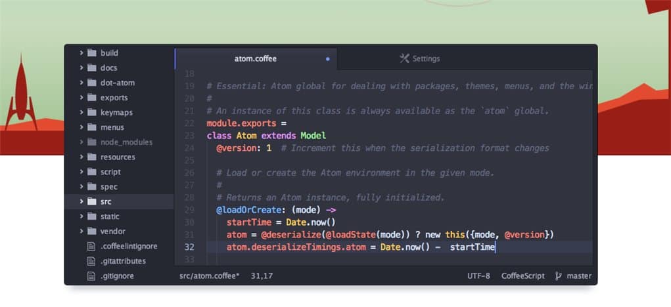Image resolution: width=671 pixels, height=307 pixels.
Task: Expand the resources folder chevron
Action: click(x=81, y=157)
